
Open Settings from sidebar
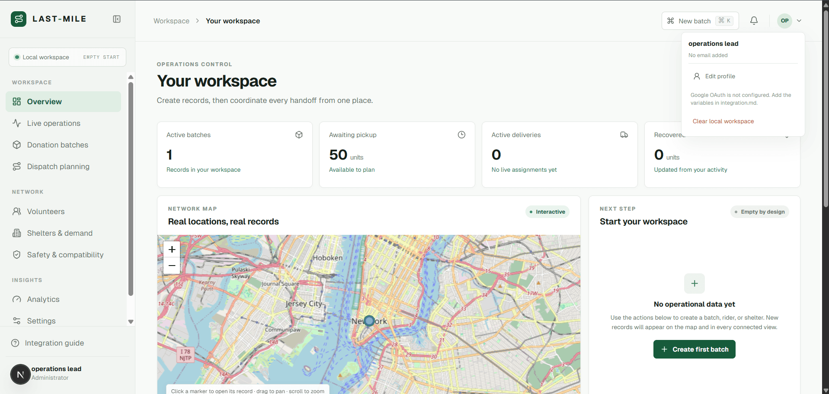coord(64,321)
